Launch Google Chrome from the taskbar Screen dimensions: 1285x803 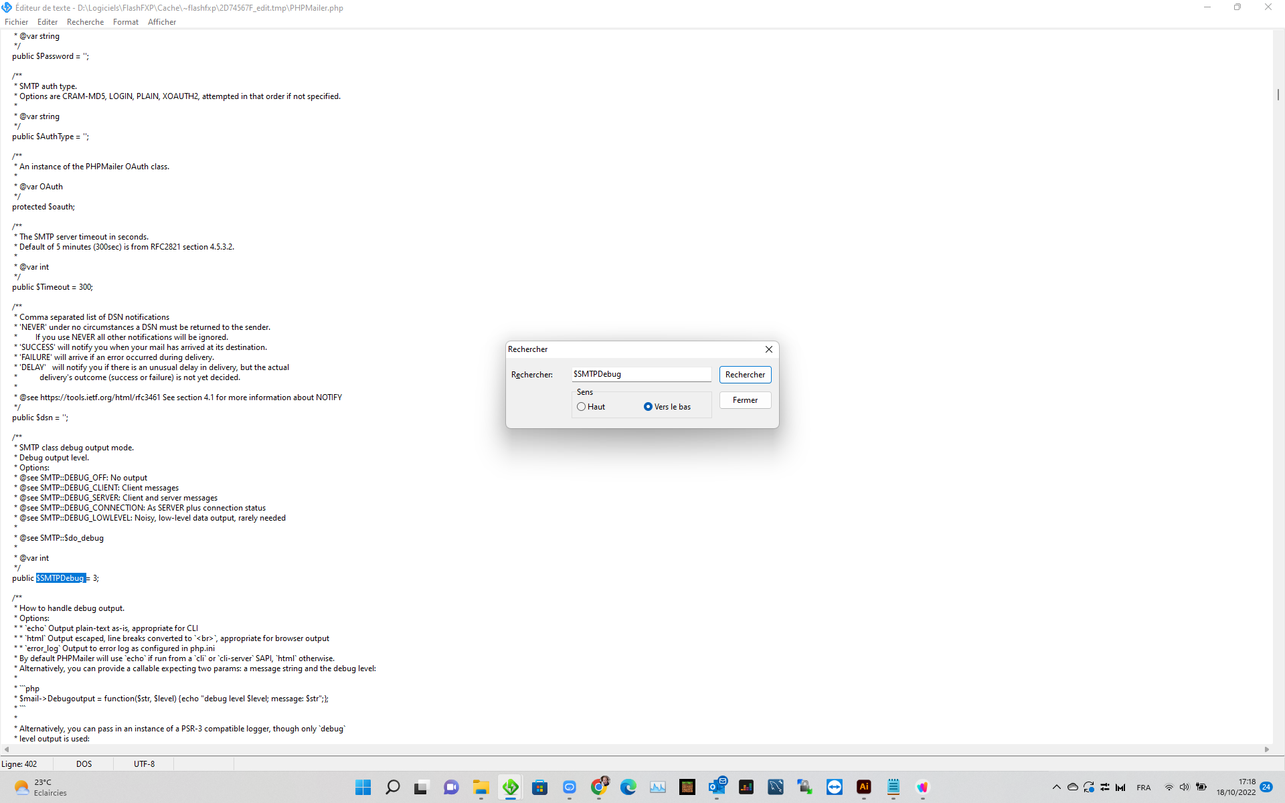point(599,787)
